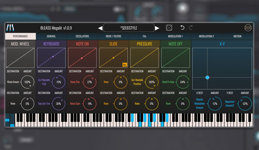The width and height of the screenshot is (259, 150).
Task: Click the BLEASS logo icon
Action: coord(10,28)
